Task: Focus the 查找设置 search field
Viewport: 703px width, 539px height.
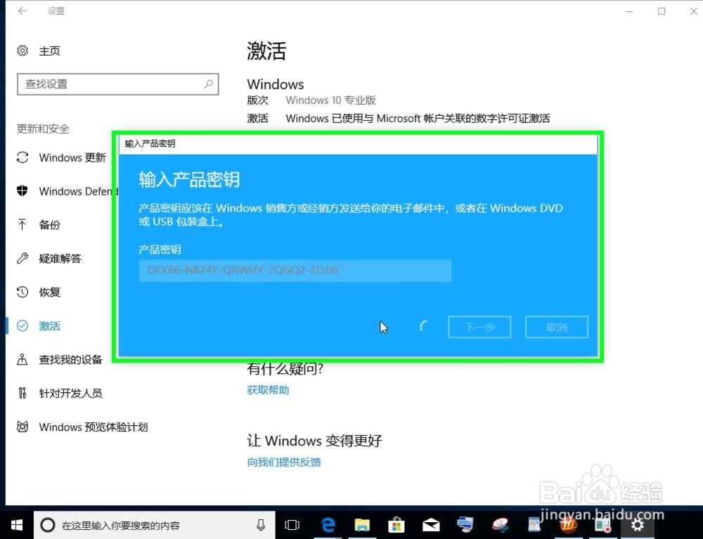Action: tap(118, 84)
